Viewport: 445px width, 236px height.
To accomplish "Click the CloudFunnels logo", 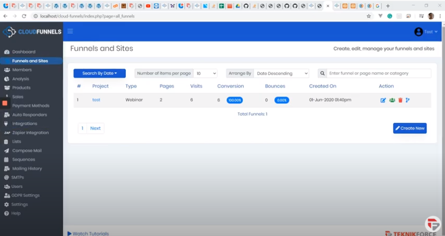I will point(32,32).
